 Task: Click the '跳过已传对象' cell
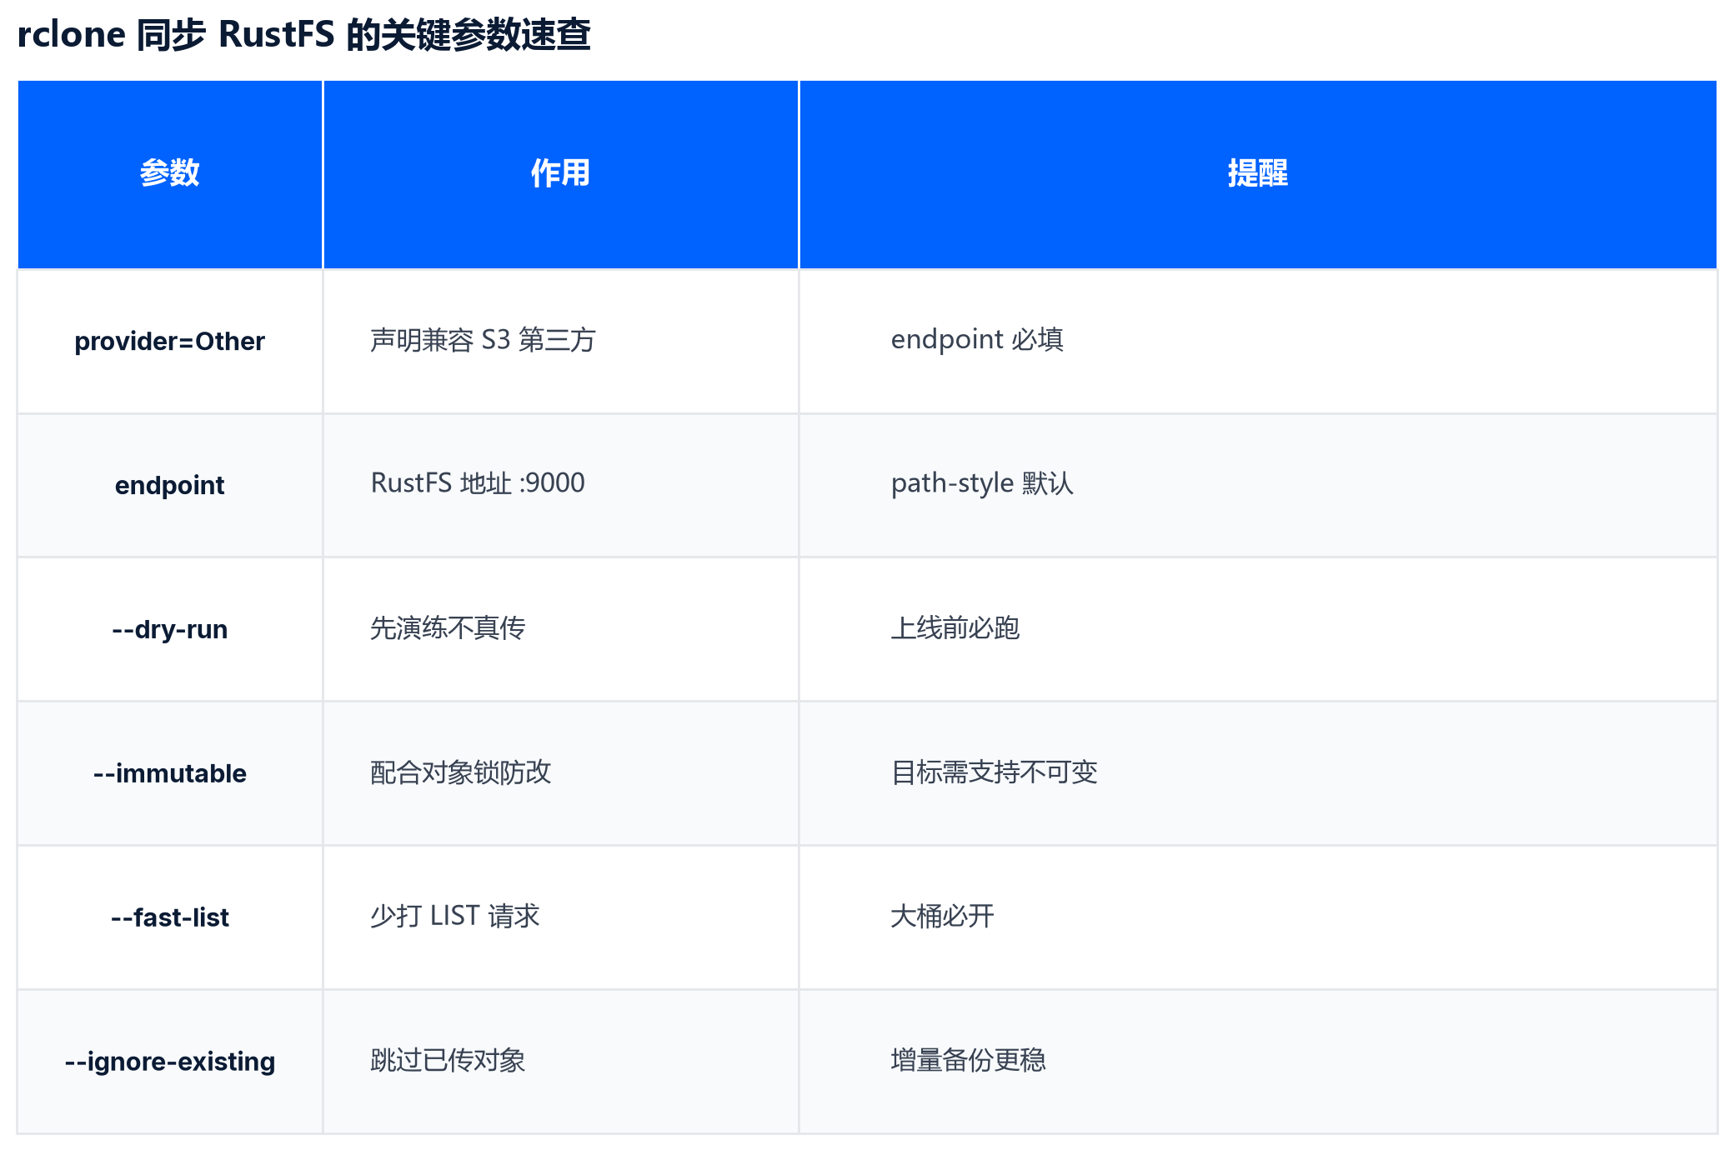coord(560,1062)
